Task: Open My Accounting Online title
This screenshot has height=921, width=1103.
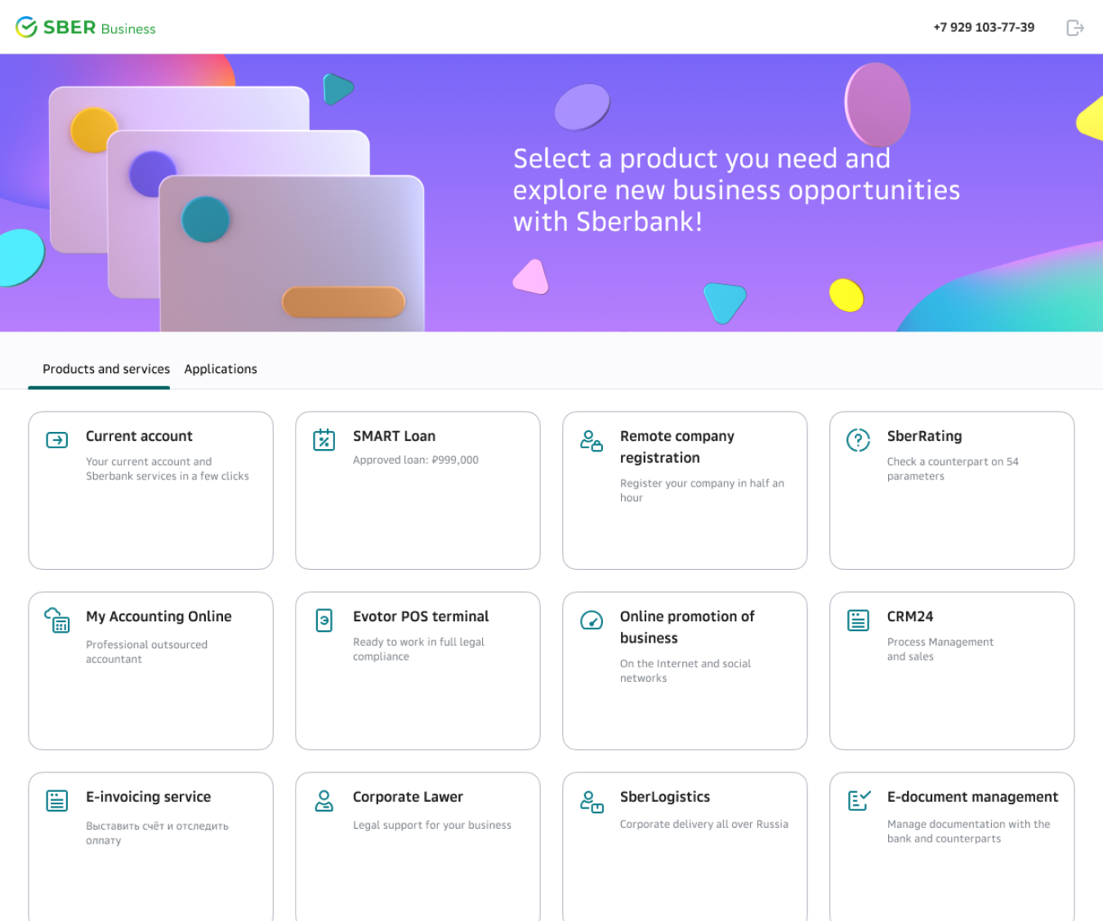Action: (159, 616)
